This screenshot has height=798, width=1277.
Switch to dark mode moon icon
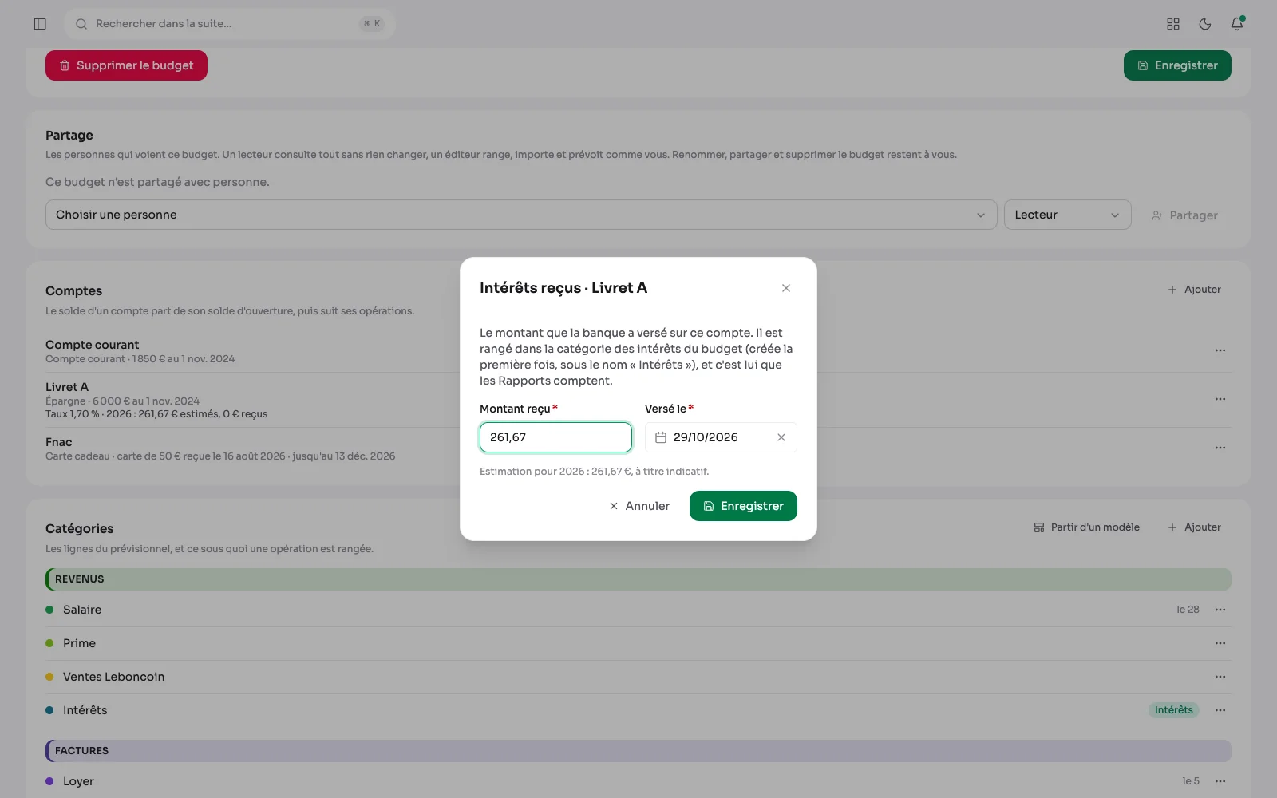pos(1205,24)
